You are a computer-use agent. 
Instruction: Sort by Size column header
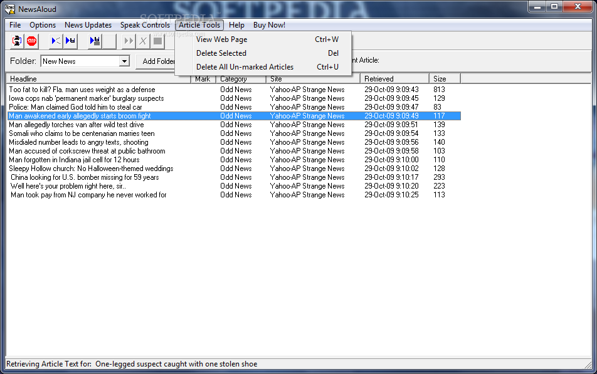(445, 79)
